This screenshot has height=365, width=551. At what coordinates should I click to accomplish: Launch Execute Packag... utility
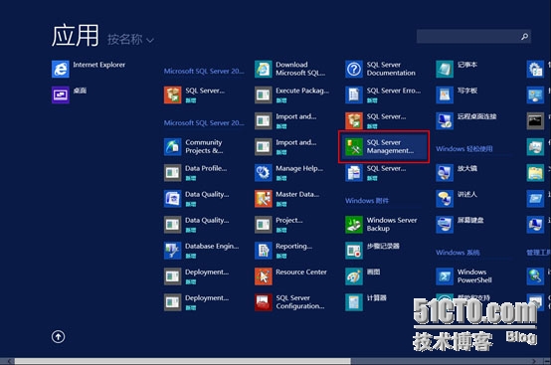coord(292,94)
